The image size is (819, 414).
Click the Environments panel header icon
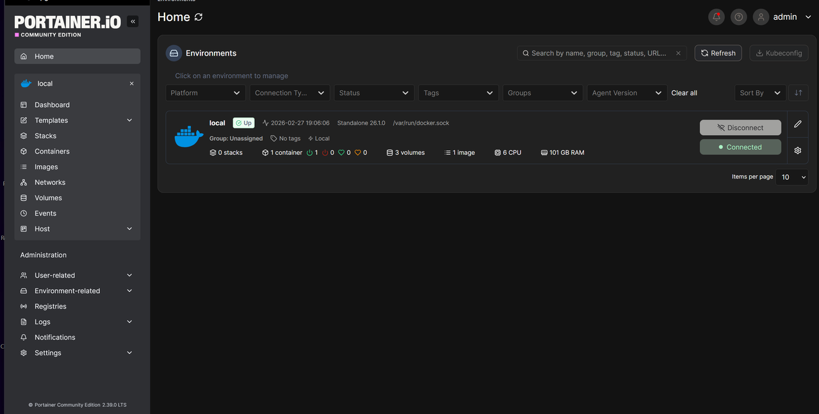(174, 53)
